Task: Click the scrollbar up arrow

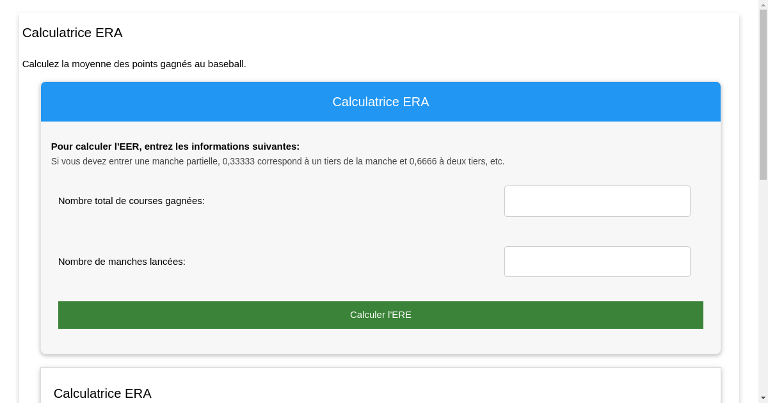Action: tap(763, 4)
